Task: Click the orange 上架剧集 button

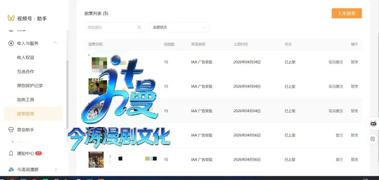Action: tap(347, 13)
